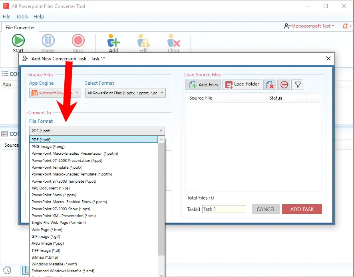Viewport: 354px width, 277px height.
Task: Select XPS Document (*.xps) option
Action: tap(93, 188)
